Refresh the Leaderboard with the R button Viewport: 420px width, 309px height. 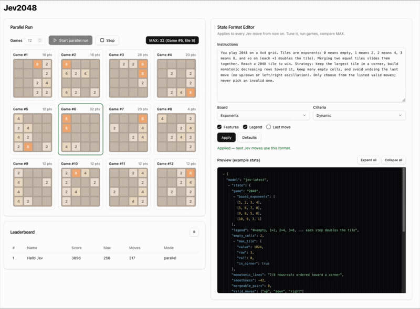coord(194,232)
